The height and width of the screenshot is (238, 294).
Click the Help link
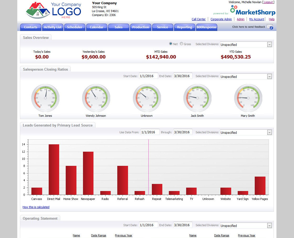coord(272,19)
